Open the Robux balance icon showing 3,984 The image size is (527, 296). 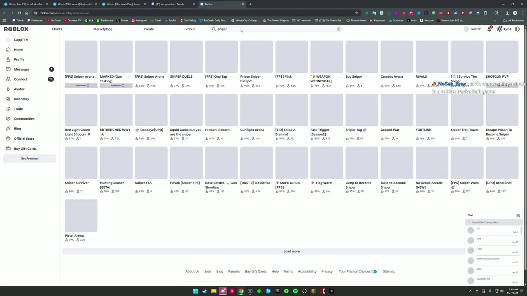(x=499, y=29)
